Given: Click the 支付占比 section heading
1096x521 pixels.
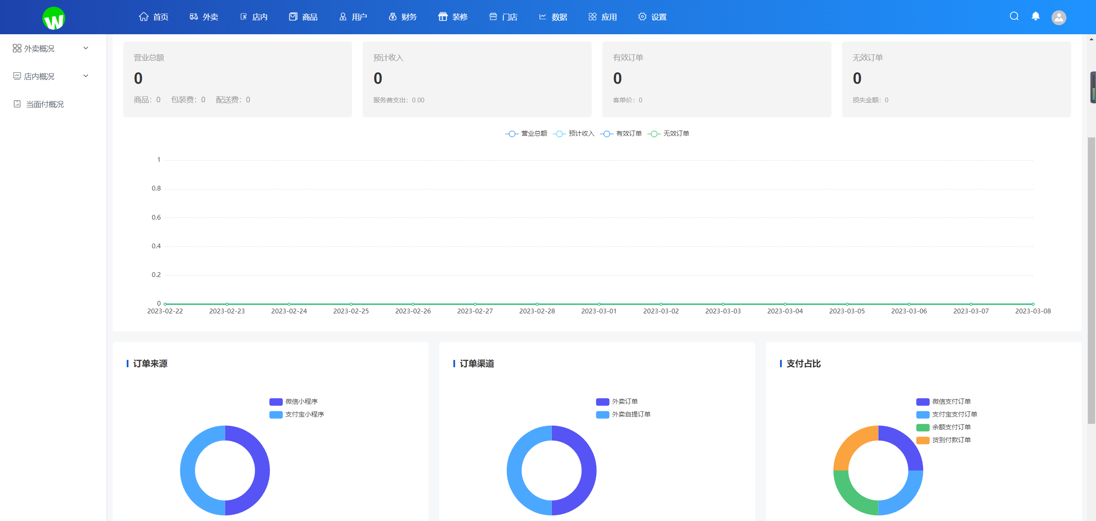Looking at the screenshot, I should pyautogui.click(x=804, y=363).
